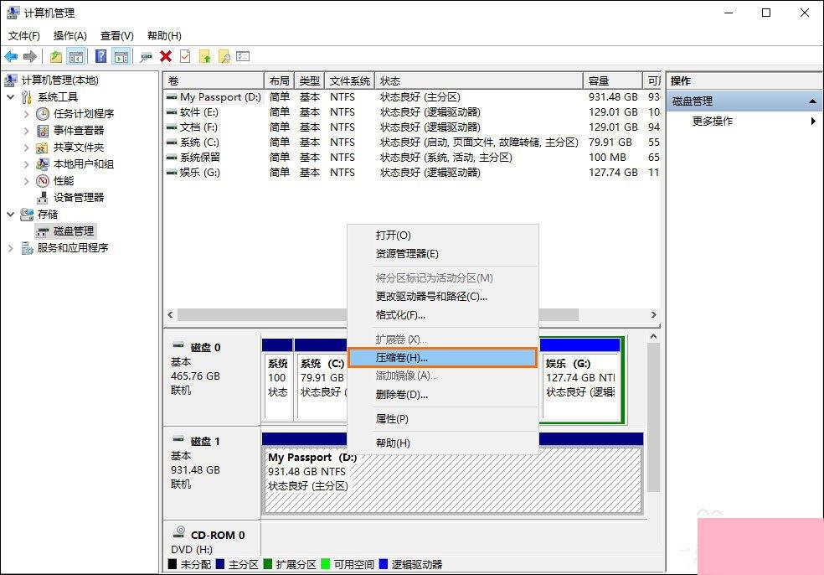Collapse the 系统工具 tree node
824x575 pixels.
(x=11, y=96)
